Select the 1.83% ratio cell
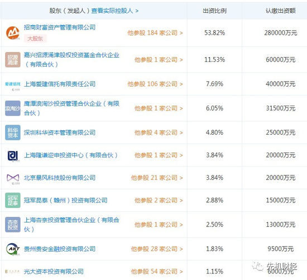The image size is (307, 280). [214, 249]
